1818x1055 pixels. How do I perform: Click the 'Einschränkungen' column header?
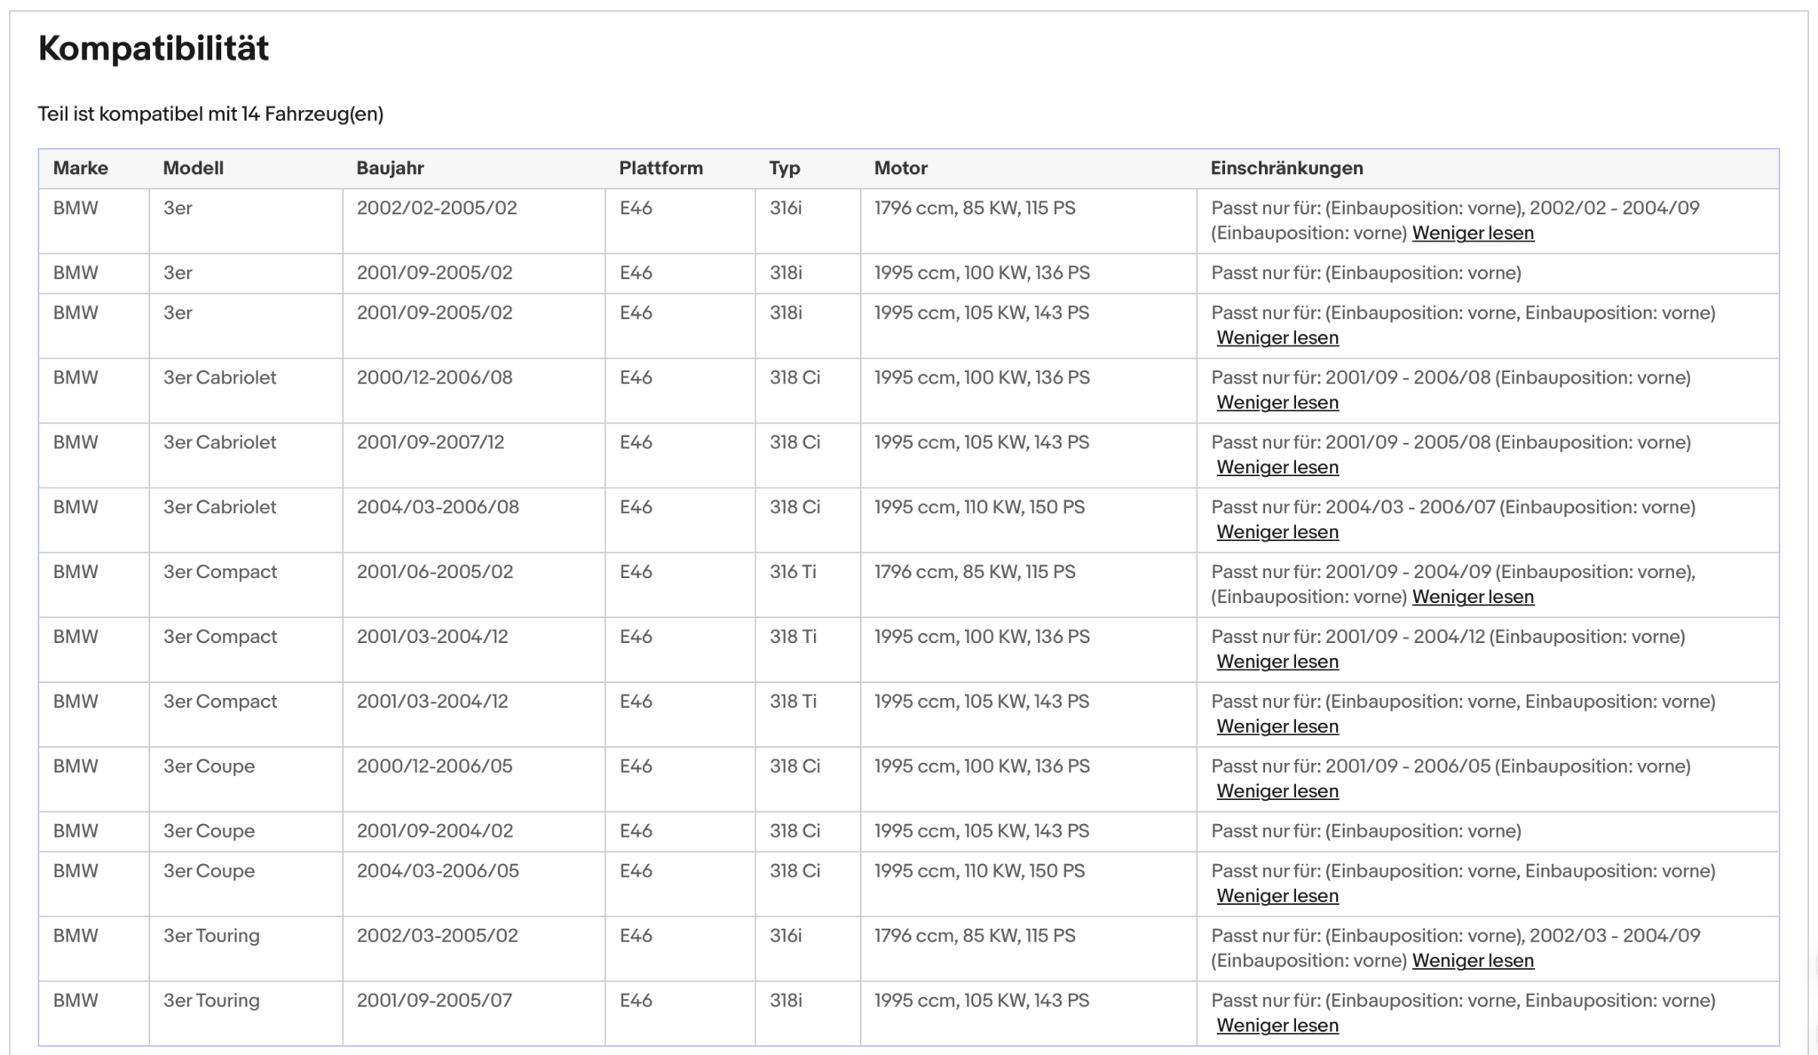pos(1287,168)
